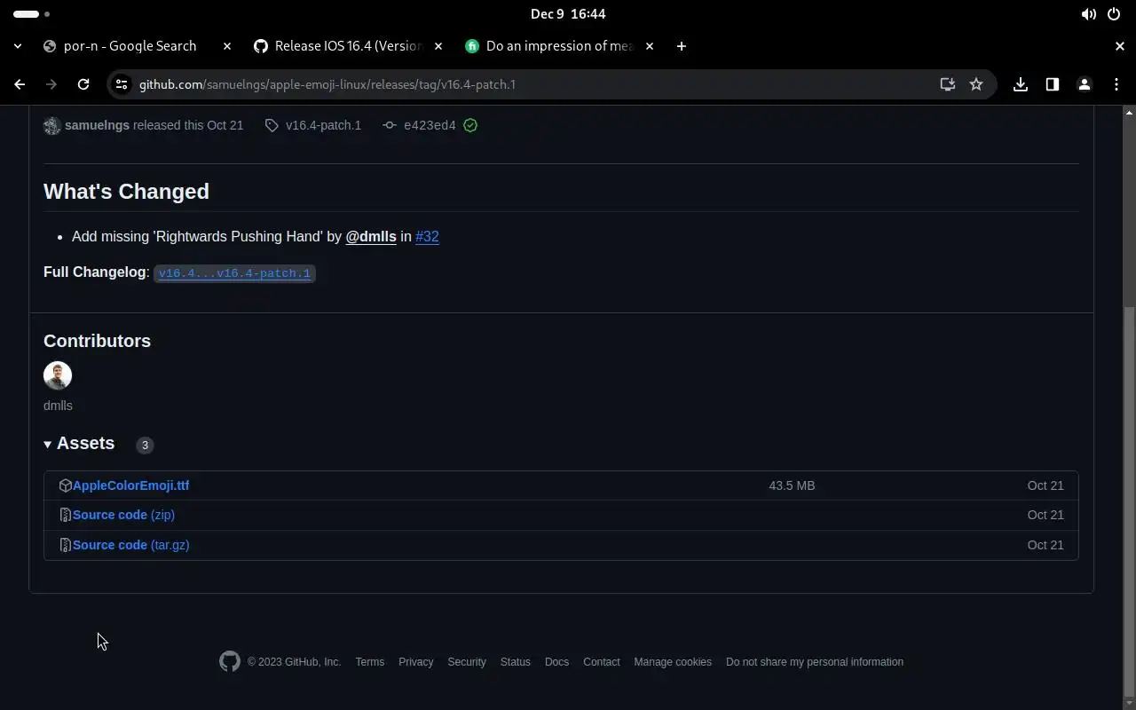Close the browser window with the X
The height and width of the screenshot is (710, 1136).
1120,46
